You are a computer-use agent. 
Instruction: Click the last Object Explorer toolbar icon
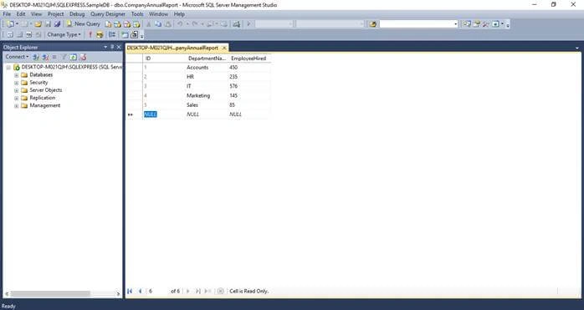coord(83,57)
